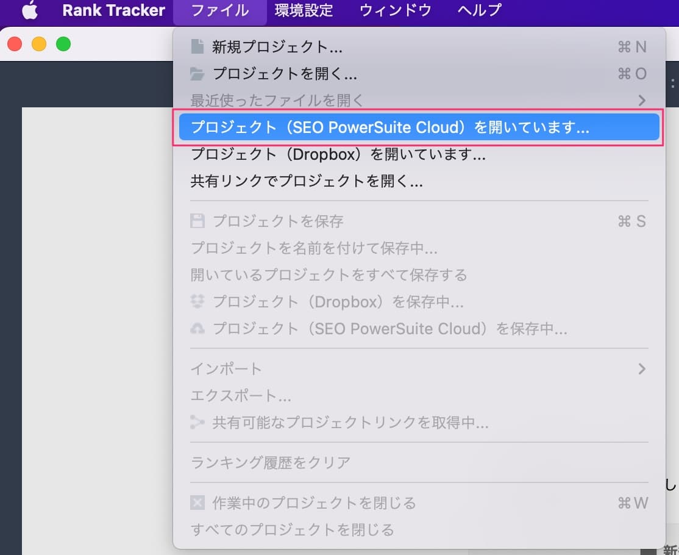Open the ヘルプ menu
Screen dimensions: 679x555
[479, 10]
